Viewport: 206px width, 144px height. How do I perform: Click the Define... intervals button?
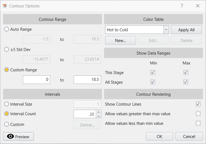pos(87,125)
